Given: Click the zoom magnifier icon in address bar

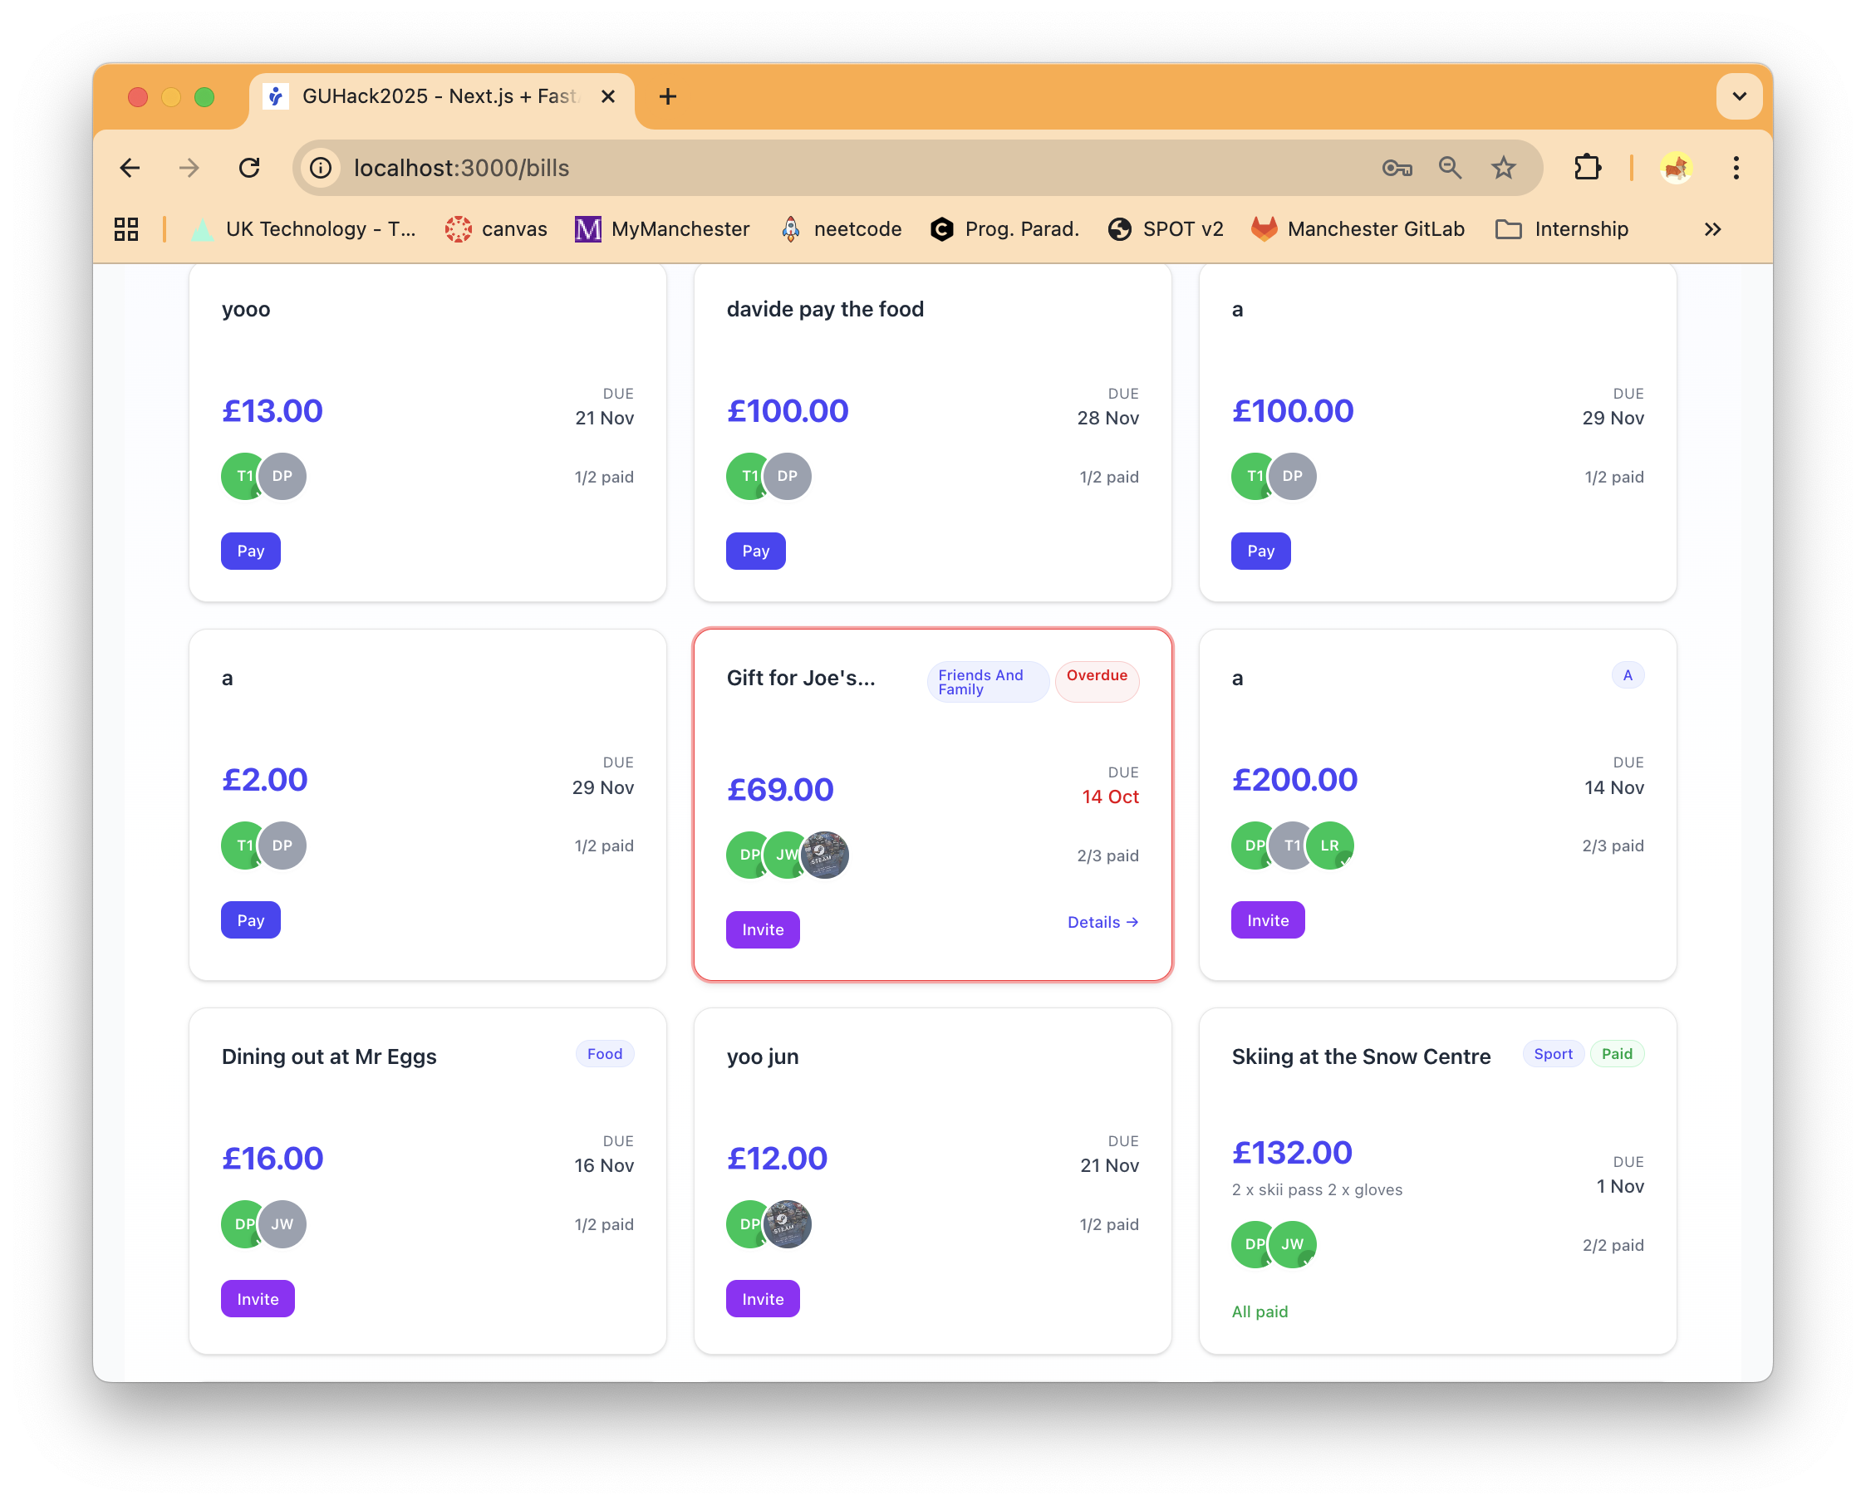Looking at the screenshot, I should (1450, 168).
